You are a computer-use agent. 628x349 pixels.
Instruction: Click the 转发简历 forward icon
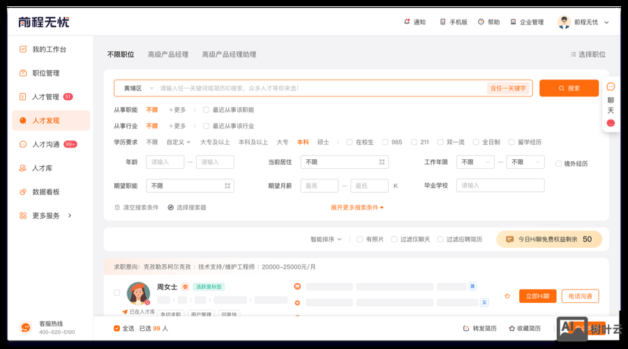(466, 328)
